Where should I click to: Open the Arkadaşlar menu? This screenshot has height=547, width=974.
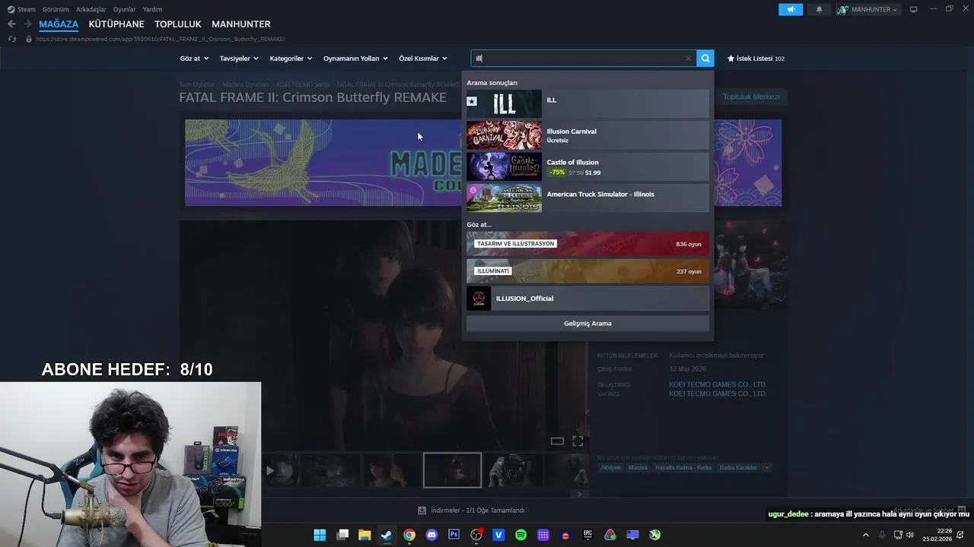point(91,9)
